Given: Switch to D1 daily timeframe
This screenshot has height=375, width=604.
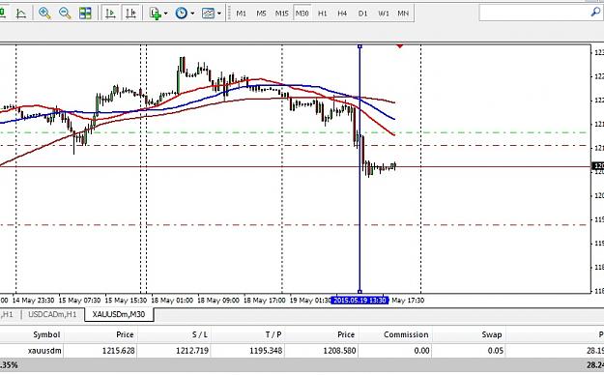Looking at the screenshot, I should 362,14.
